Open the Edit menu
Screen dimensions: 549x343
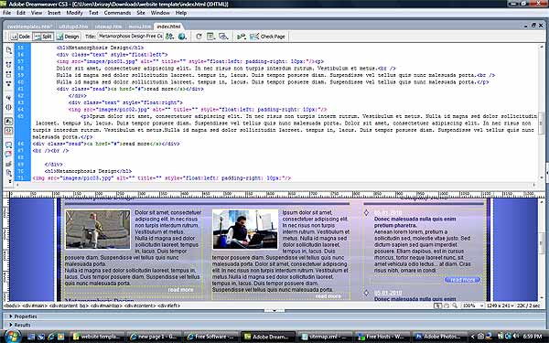click(x=21, y=13)
